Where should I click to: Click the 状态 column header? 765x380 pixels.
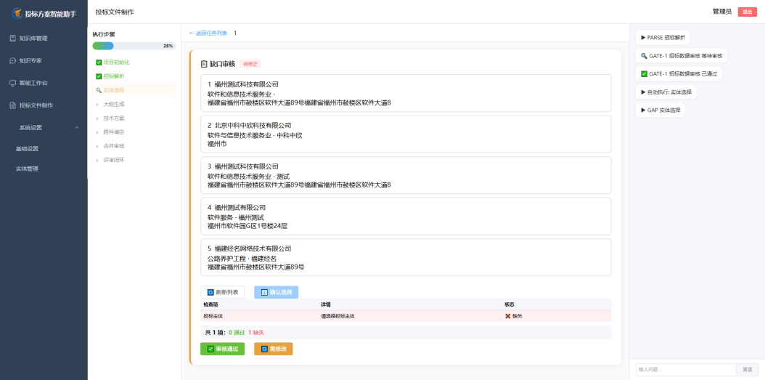(510, 304)
